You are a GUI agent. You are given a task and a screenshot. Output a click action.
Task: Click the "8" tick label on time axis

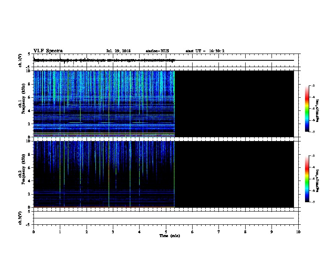(x=245, y=232)
